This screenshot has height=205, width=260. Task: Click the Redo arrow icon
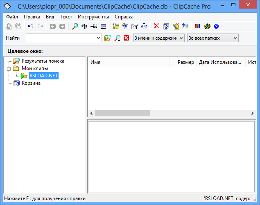tap(40, 26)
